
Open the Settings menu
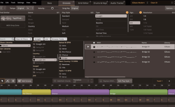pyautogui.click(x=21, y=2)
